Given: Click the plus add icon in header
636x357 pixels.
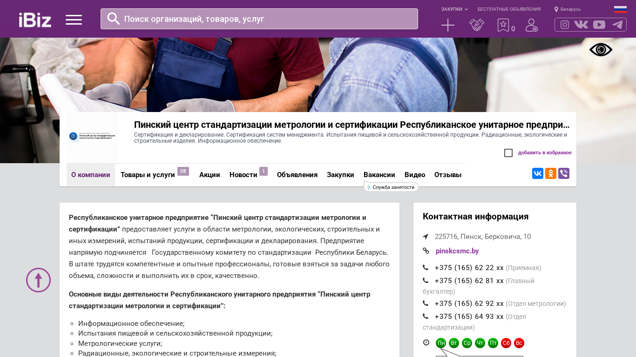Looking at the screenshot, I should pos(448,25).
